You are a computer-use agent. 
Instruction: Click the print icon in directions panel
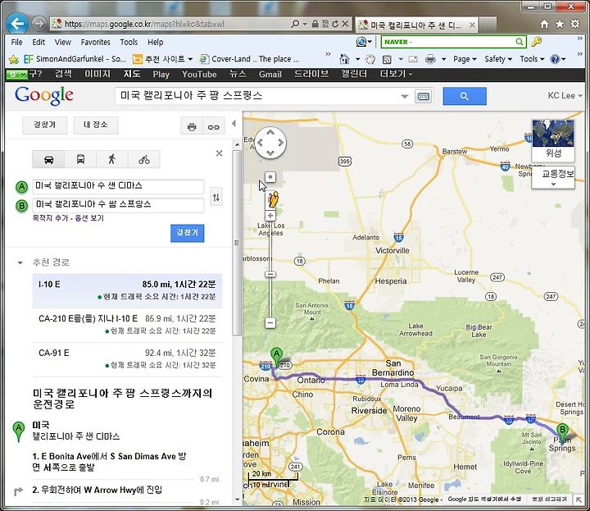pyautogui.click(x=192, y=126)
